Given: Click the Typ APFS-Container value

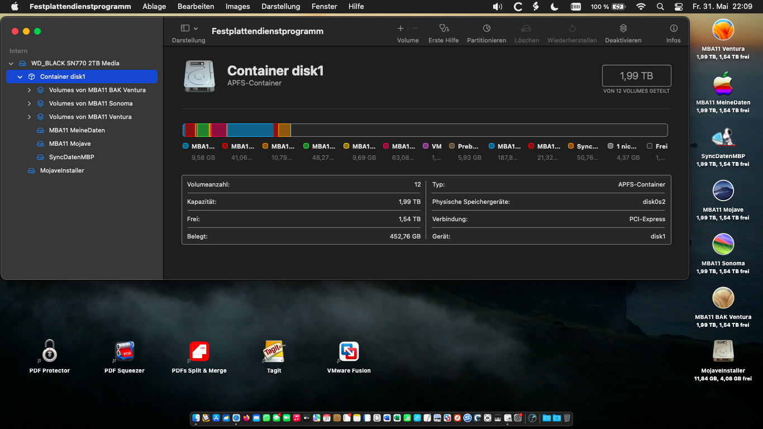Looking at the screenshot, I should [x=642, y=184].
